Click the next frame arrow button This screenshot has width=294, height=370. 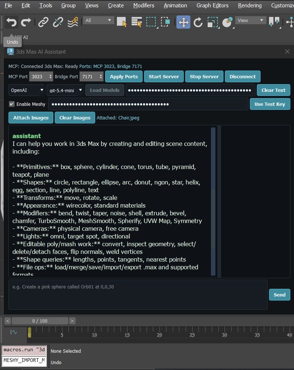(x=72, y=321)
